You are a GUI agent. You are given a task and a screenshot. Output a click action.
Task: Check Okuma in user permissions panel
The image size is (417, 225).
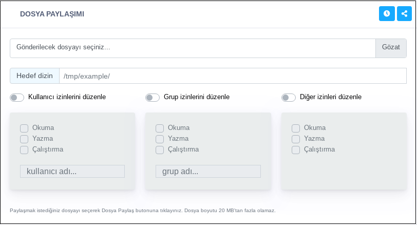[24, 128]
